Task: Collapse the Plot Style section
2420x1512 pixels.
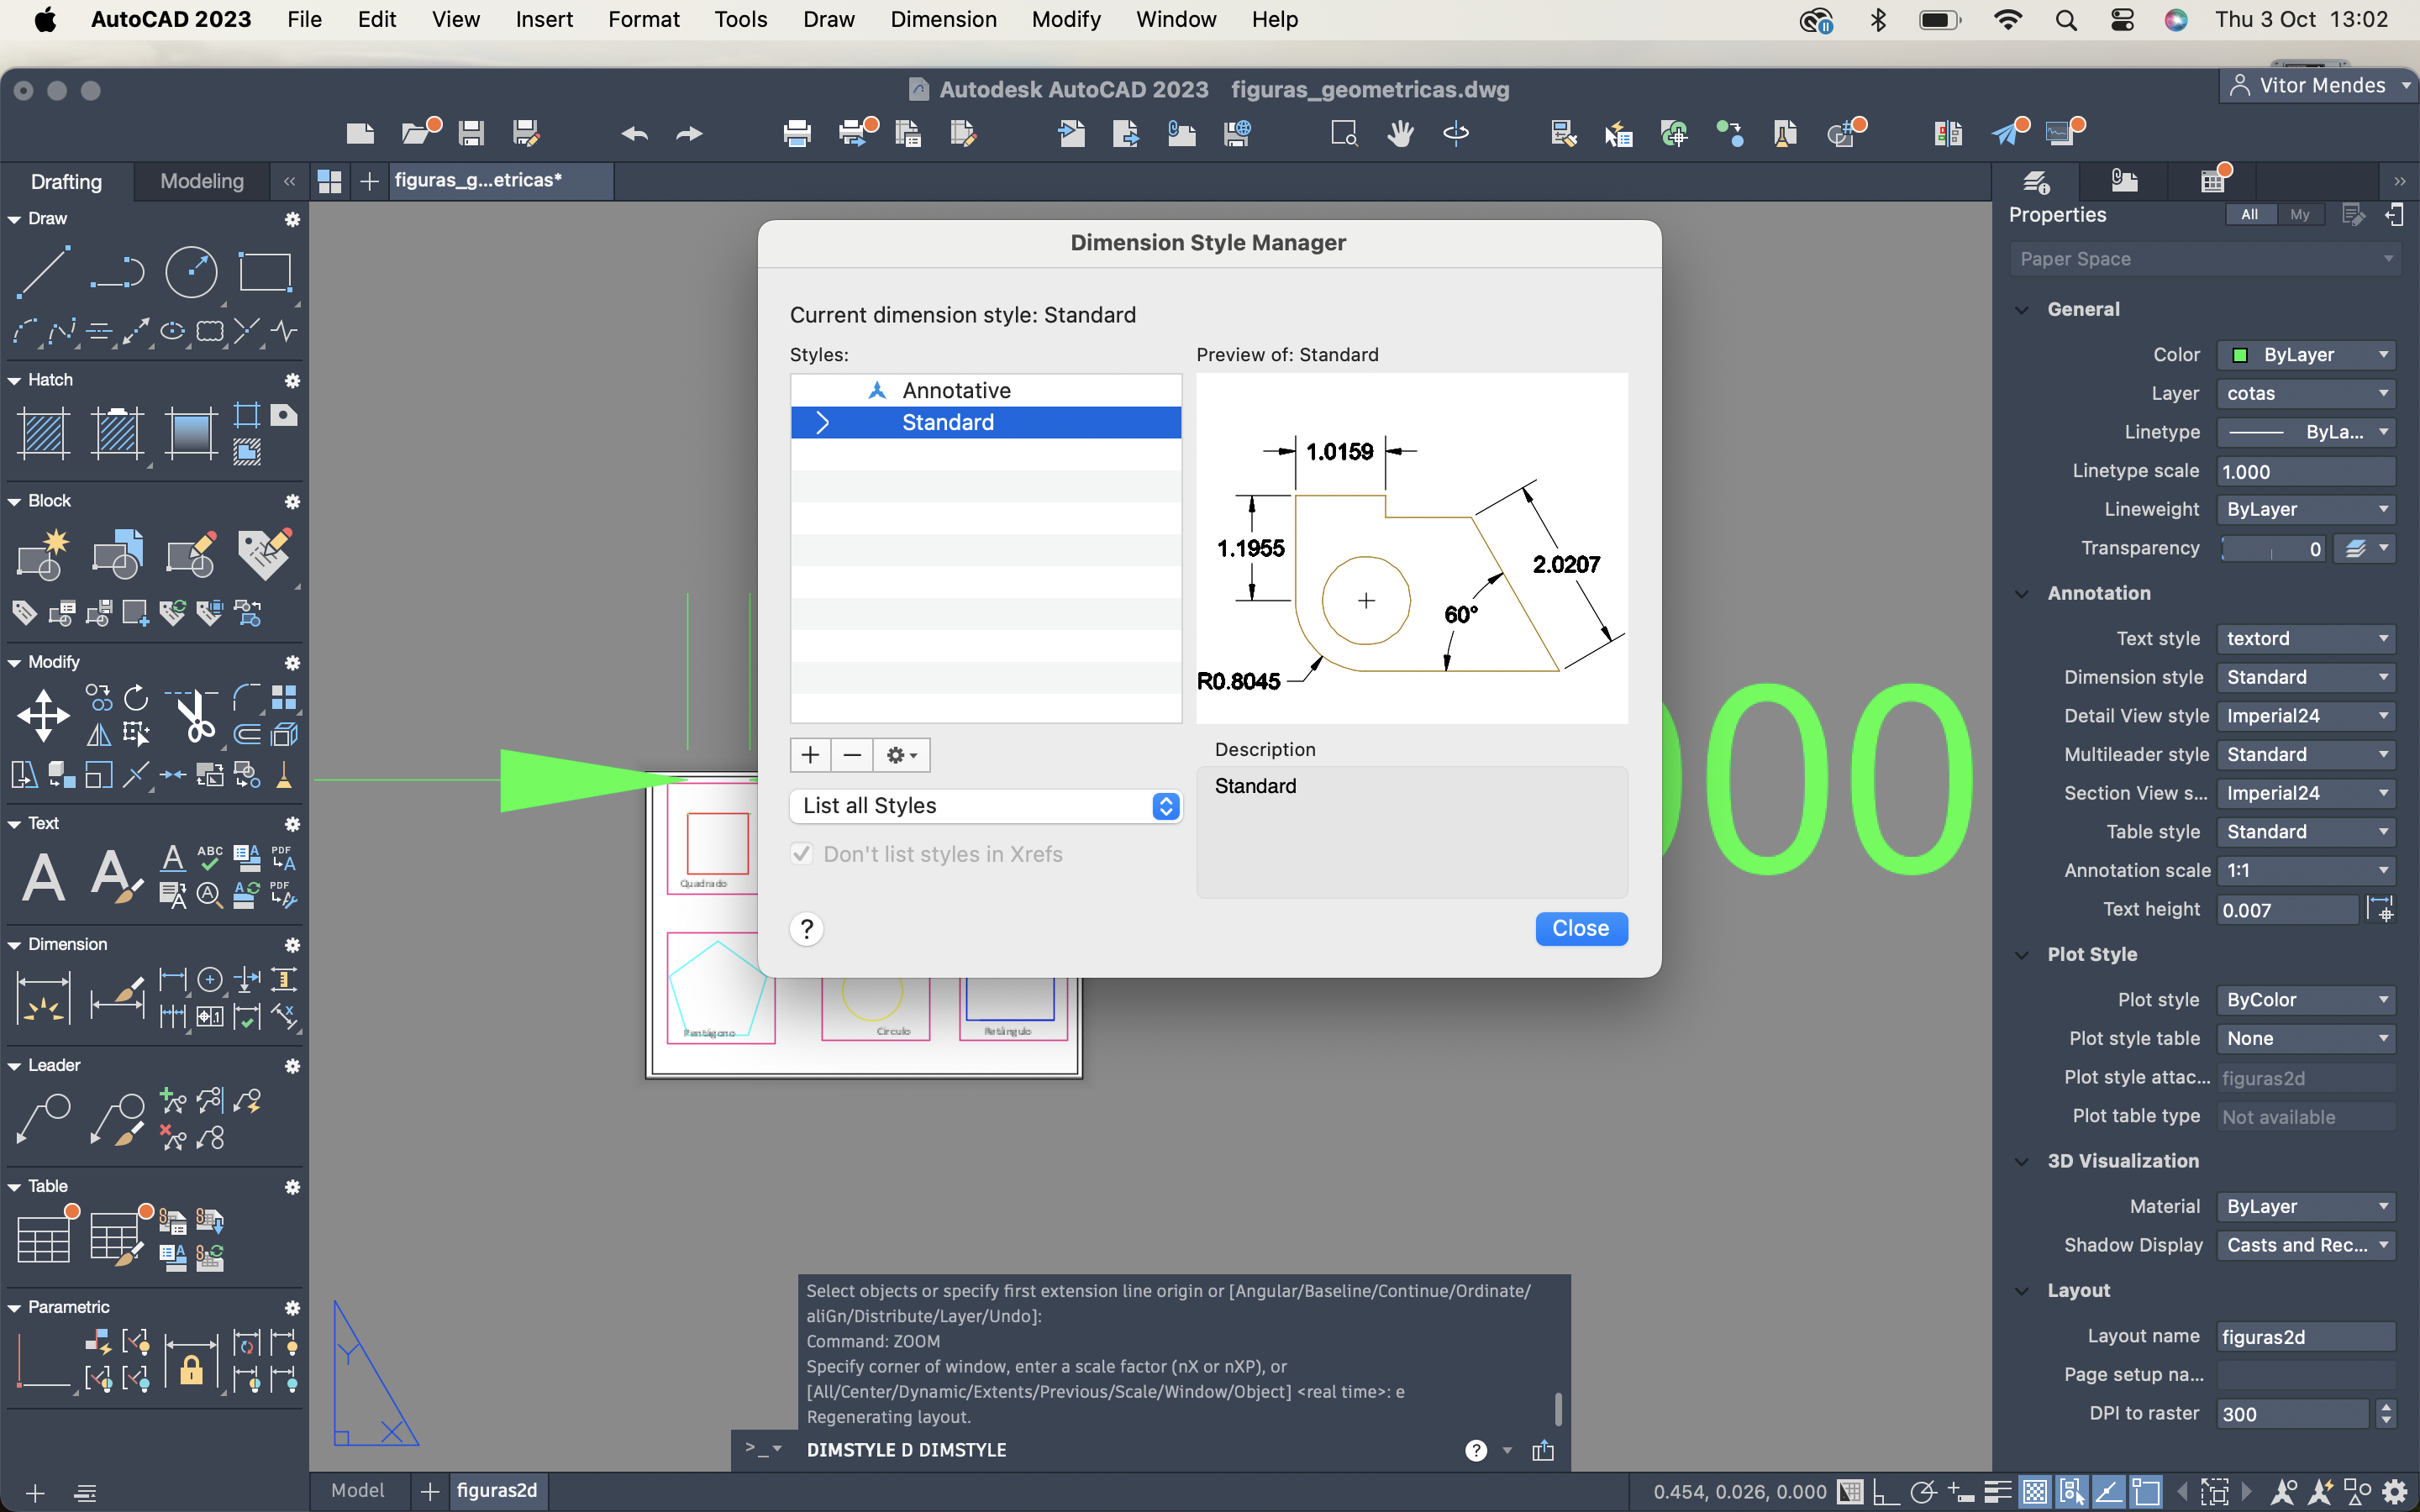Action: (2022, 954)
